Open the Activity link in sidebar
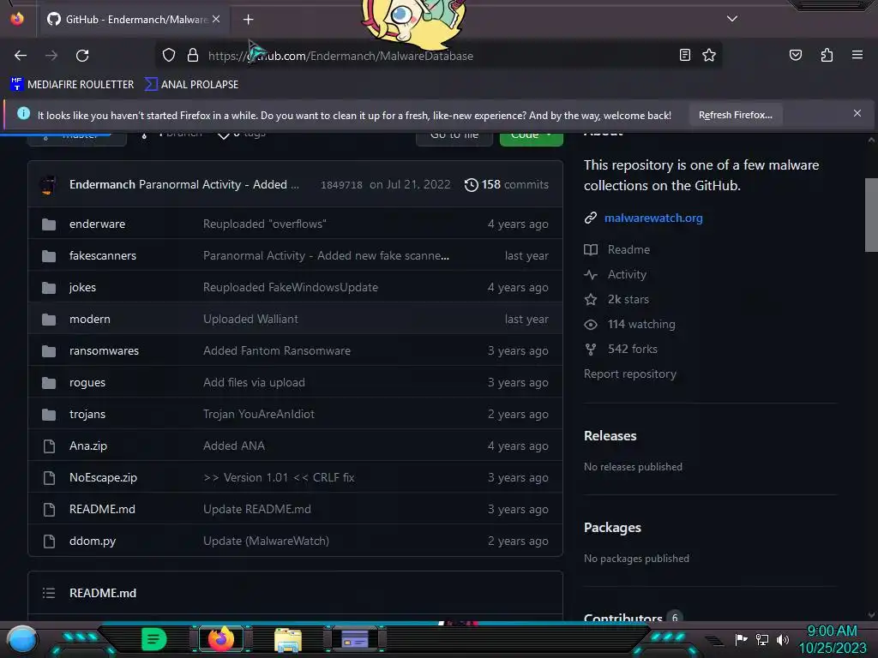The image size is (878, 658). click(x=627, y=274)
